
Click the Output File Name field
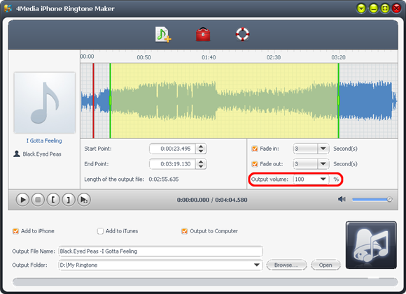[x=160, y=251]
